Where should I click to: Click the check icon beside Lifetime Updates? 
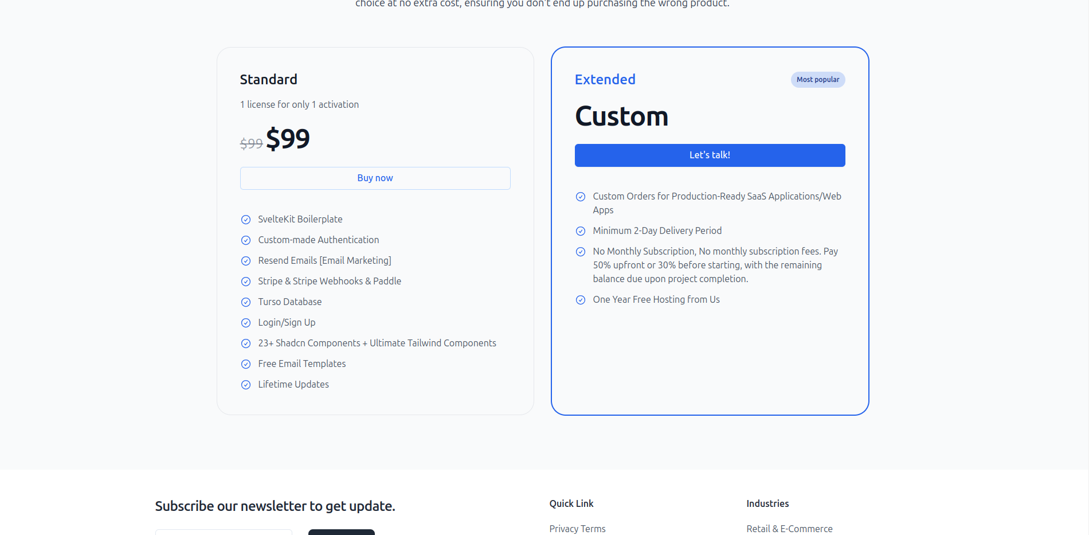(x=246, y=385)
